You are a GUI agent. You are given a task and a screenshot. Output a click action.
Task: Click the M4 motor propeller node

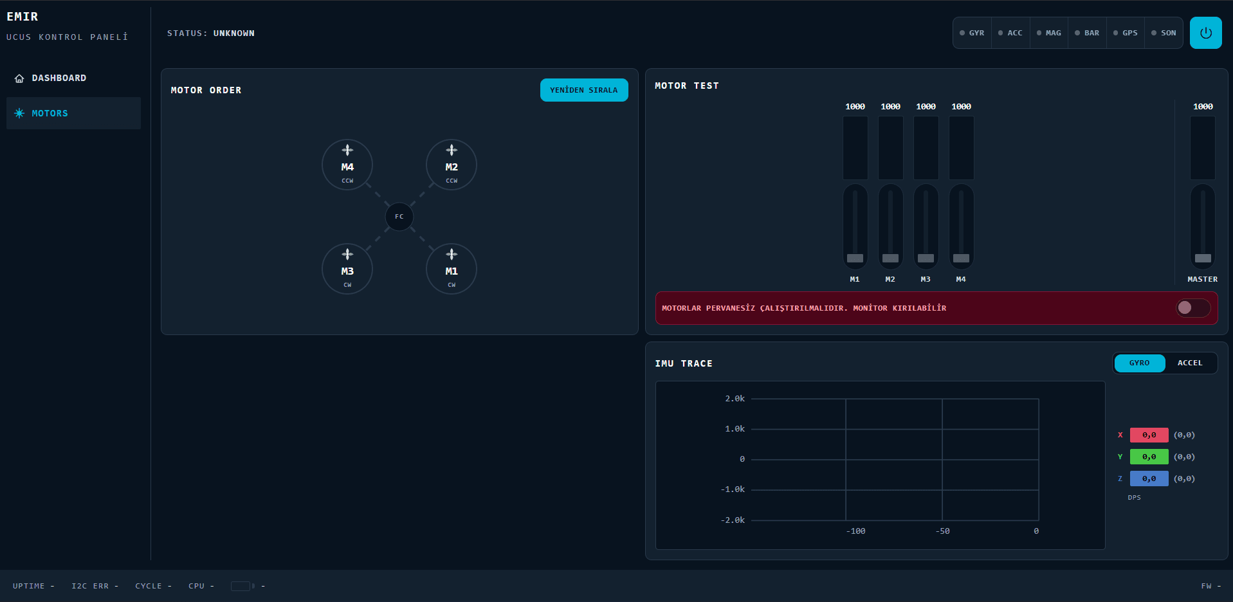coord(347,165)
